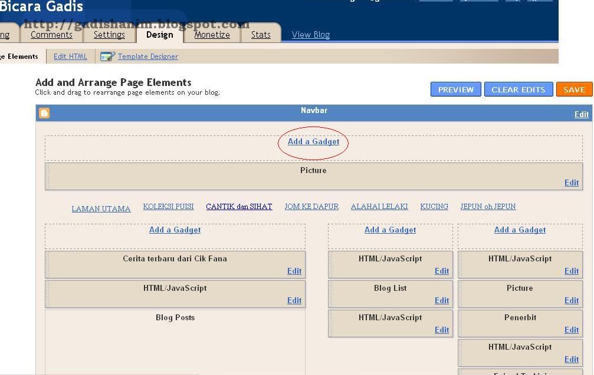This screenshot has width=594, height=375.
Task: Edit HTML/JavaScript gadget above Blog Posts
Action: click(x=294, y=300)
